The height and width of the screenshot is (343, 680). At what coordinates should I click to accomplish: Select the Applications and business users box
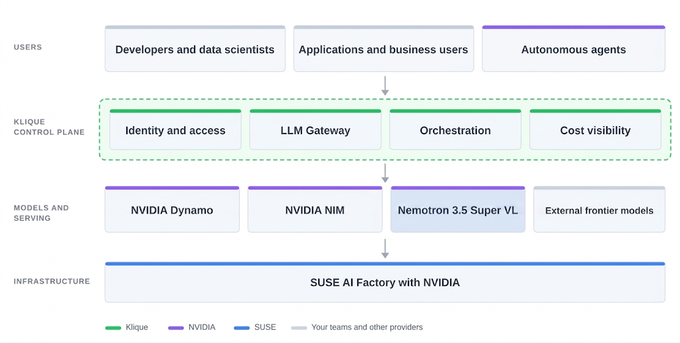(x=383, y=49)
